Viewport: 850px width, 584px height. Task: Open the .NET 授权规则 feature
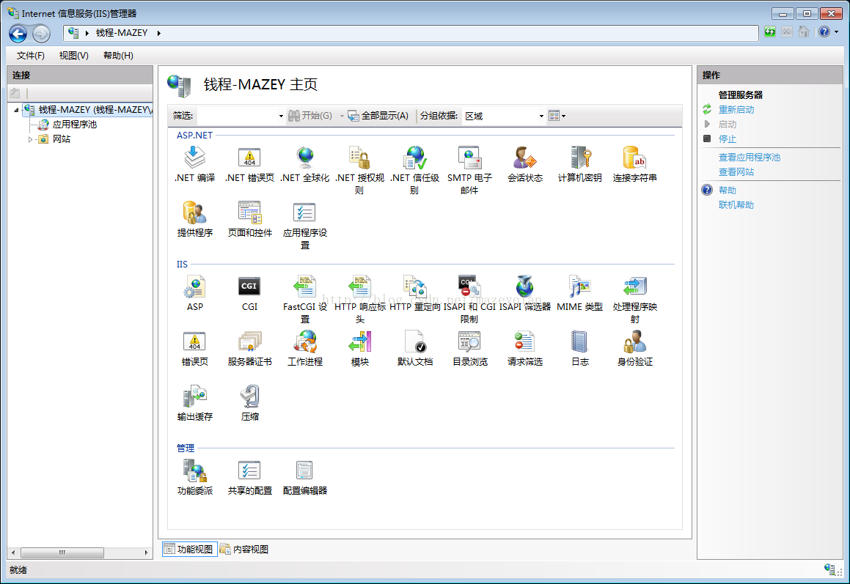[359, 170]
